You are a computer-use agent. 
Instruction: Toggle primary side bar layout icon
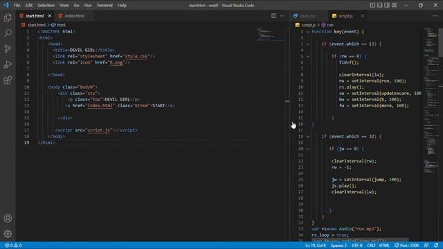tap(372, 5)
